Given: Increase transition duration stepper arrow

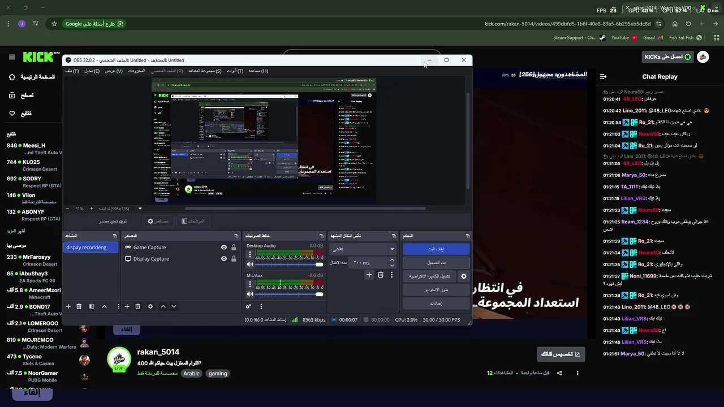Looking at the screenshot, I should (392, 260).
